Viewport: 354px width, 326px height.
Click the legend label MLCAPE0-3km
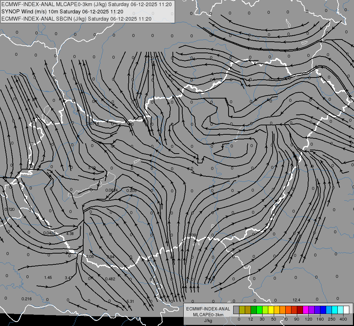pyautogui.click(x=208, y=314)
